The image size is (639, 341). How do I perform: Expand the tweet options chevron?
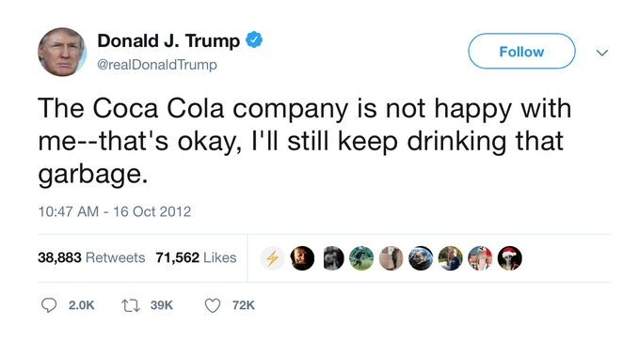602,53
